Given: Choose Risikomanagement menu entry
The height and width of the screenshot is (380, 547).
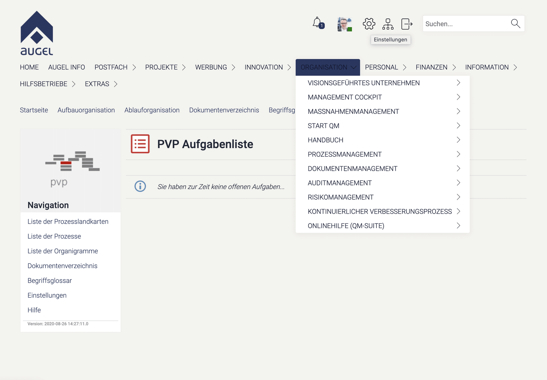Looking at the screenshot, I should (341, 197).
